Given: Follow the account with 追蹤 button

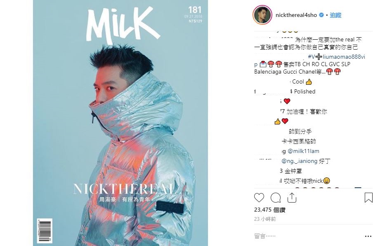Looking at the screenshot, I should click(x=335, y=15).
